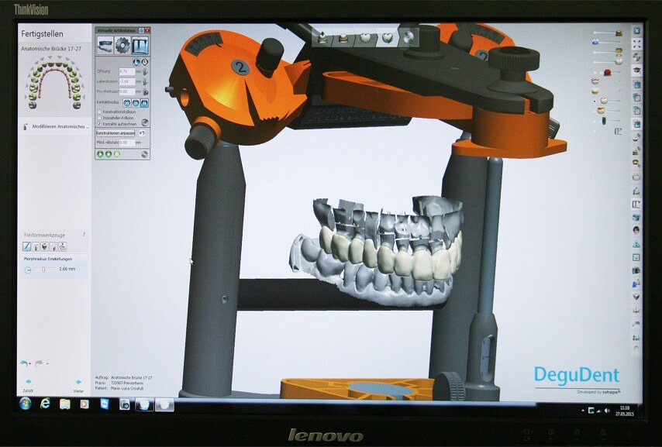Click into the Laterotrusion value field
The height and width of the screenshot is (447, 662).
(x=126, y=81)
